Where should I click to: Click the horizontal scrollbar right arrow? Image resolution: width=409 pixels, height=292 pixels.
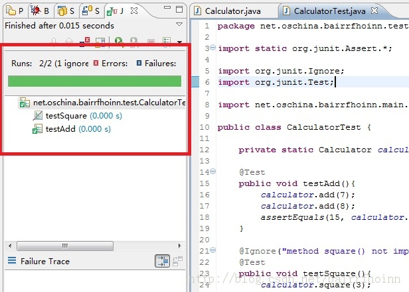coord(179,246)
